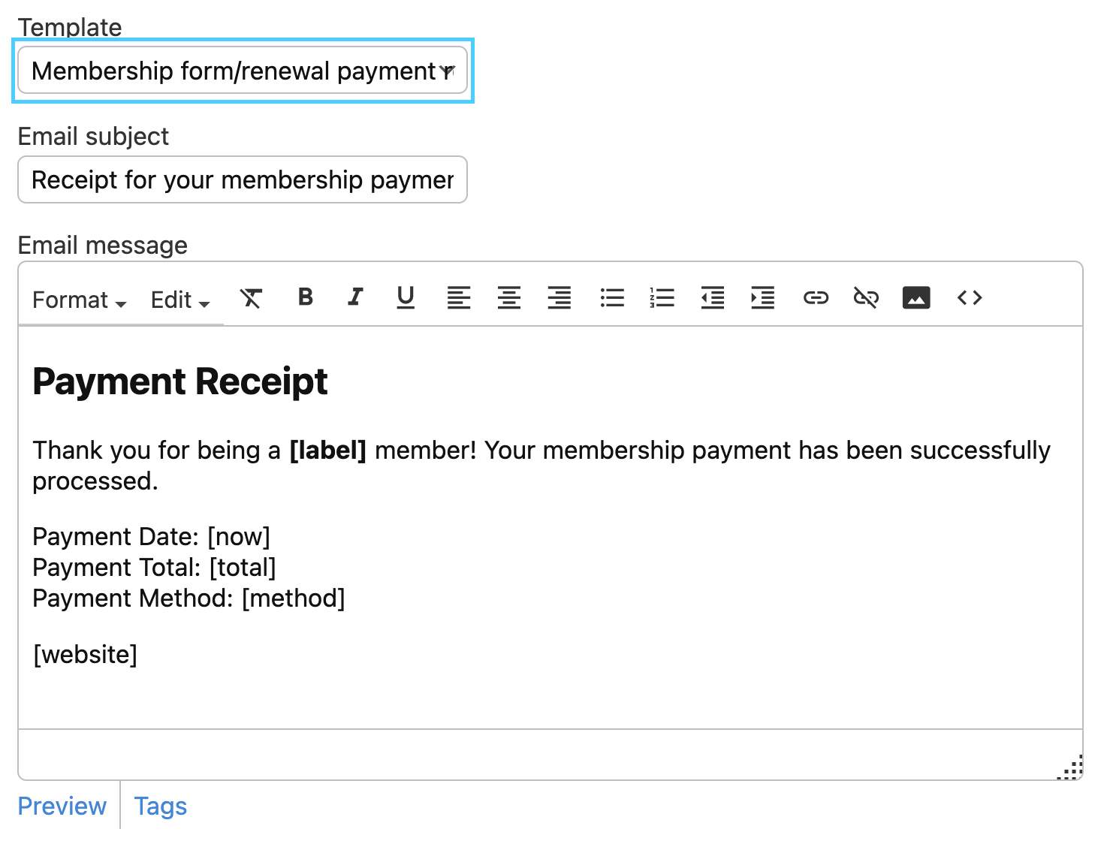Insert a hyperlink
The image size is (1104, 844).
(816, 298)
